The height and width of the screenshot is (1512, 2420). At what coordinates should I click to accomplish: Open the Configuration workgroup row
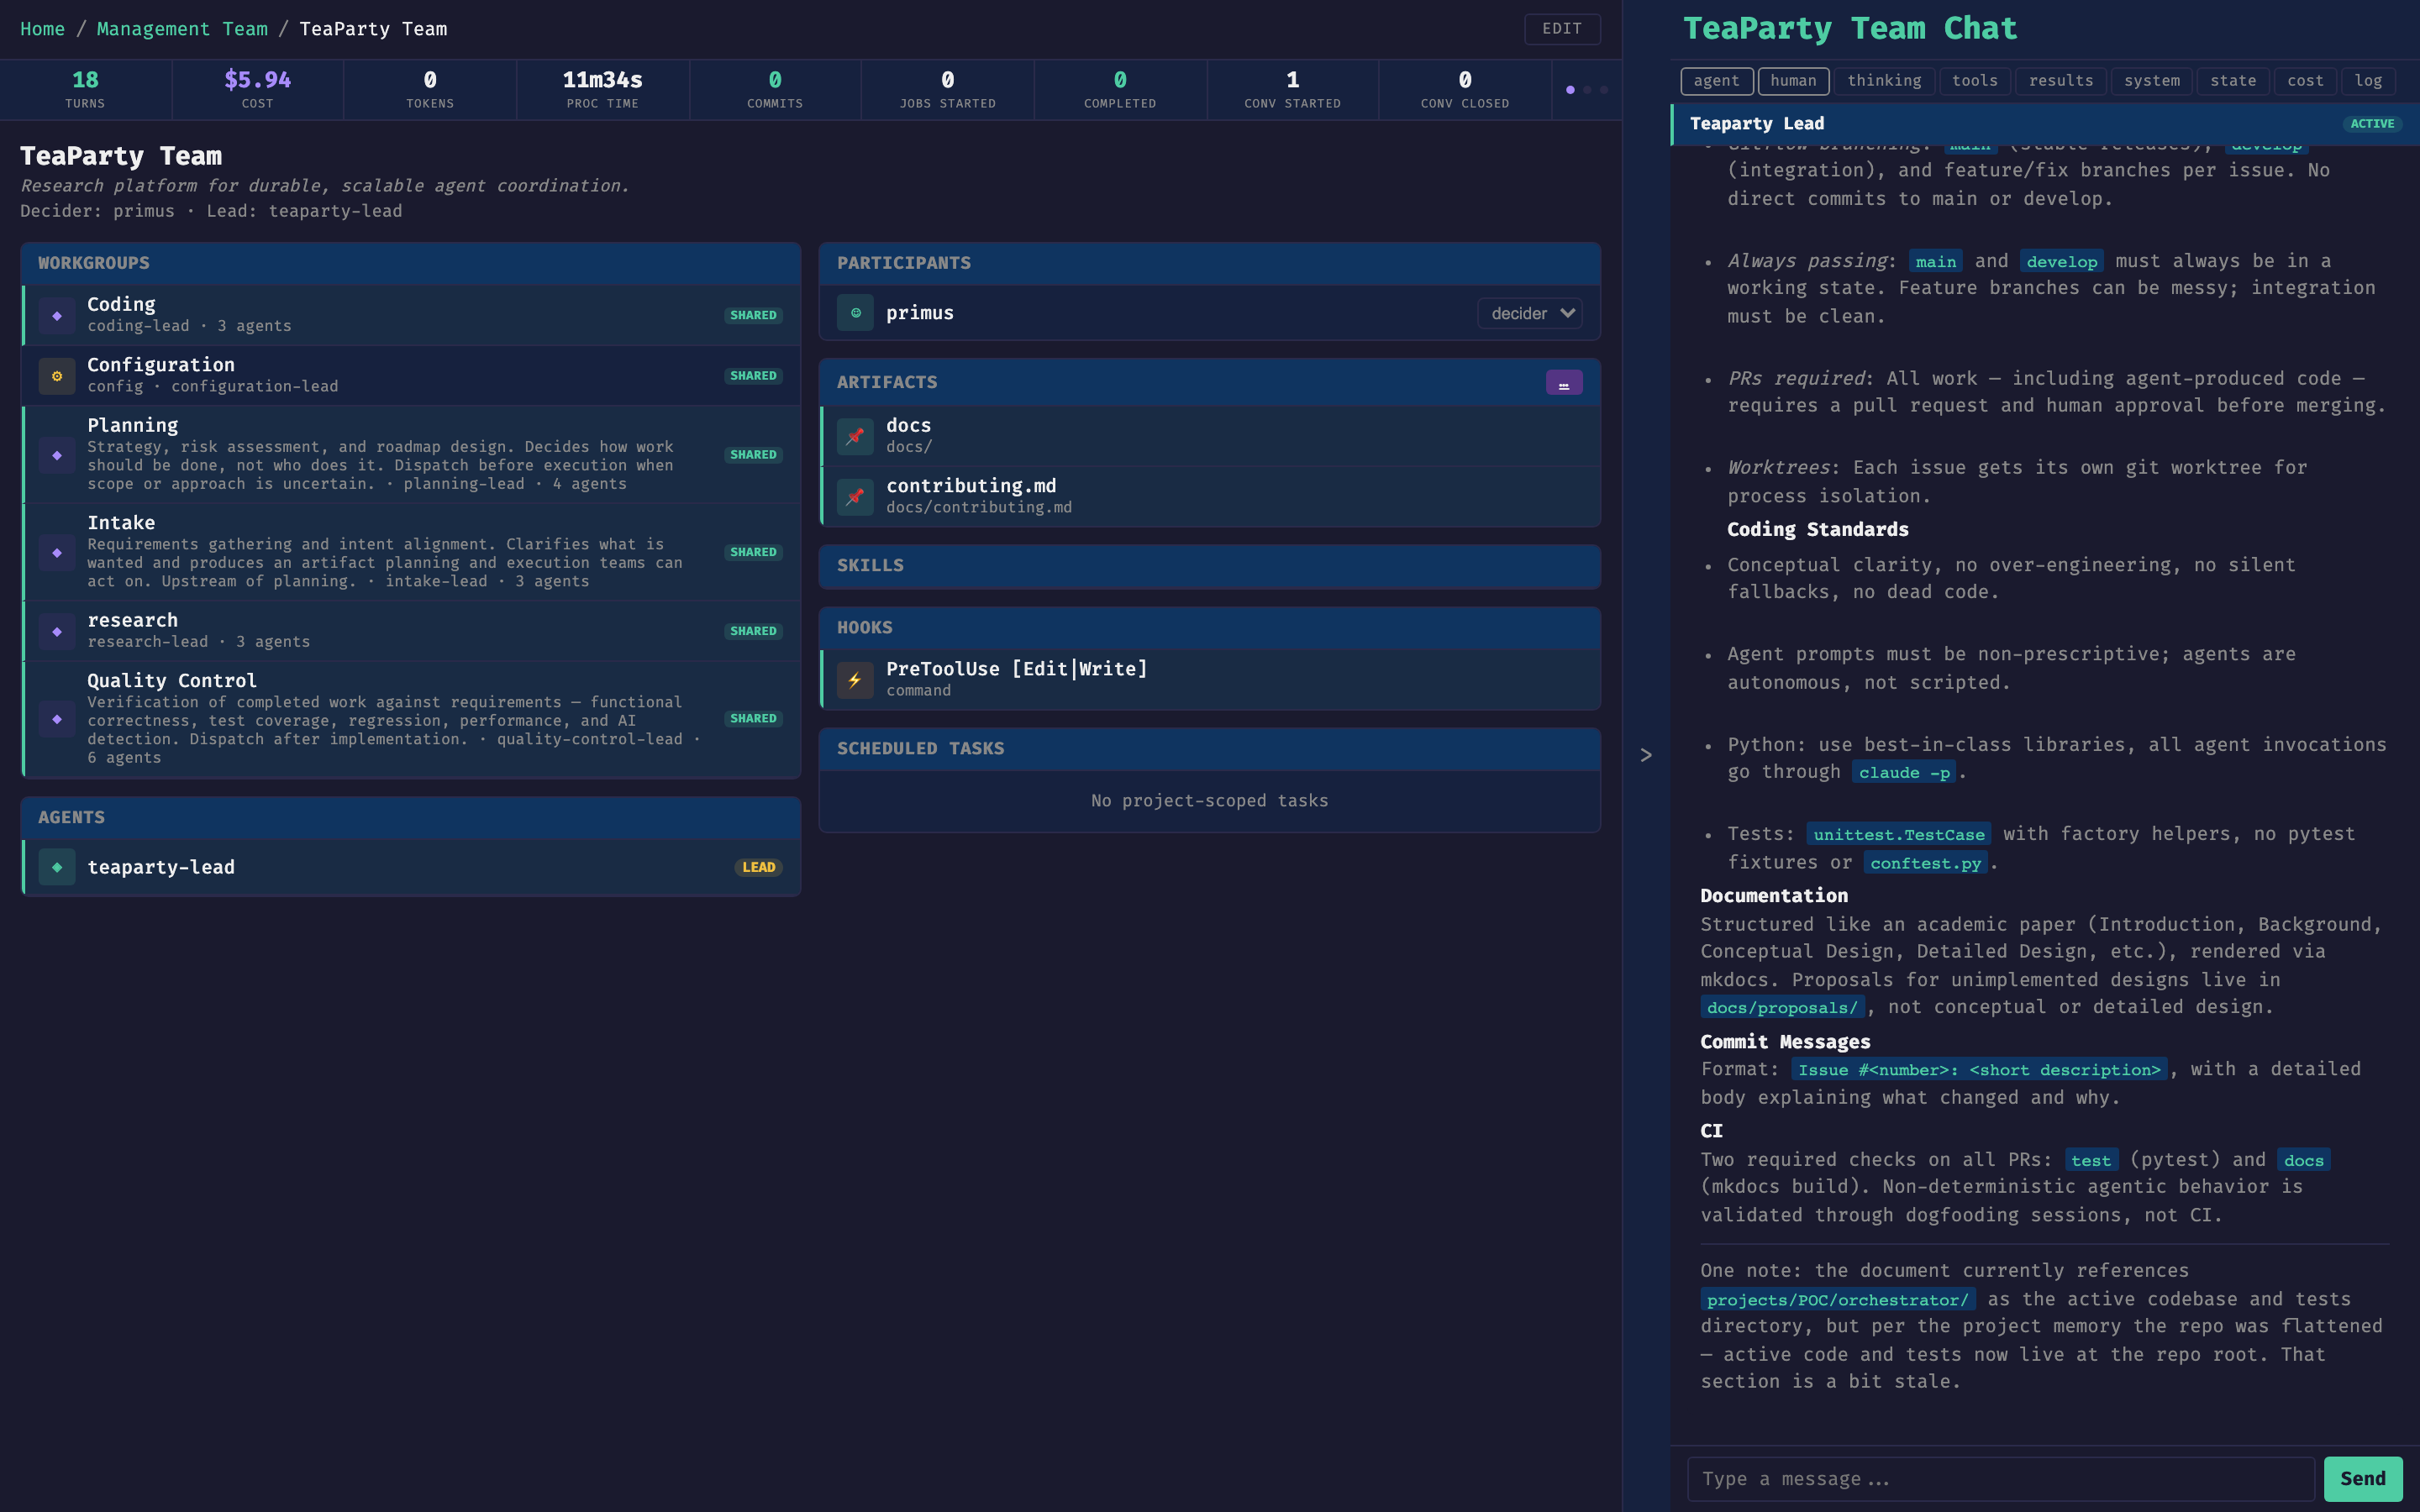pyautogui.click(x=411, y=376)
